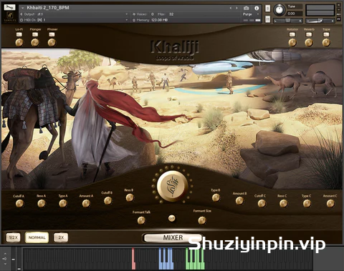The image size is (344, 271).
Task: Click the Solo S button
Action: coord(268,8)
